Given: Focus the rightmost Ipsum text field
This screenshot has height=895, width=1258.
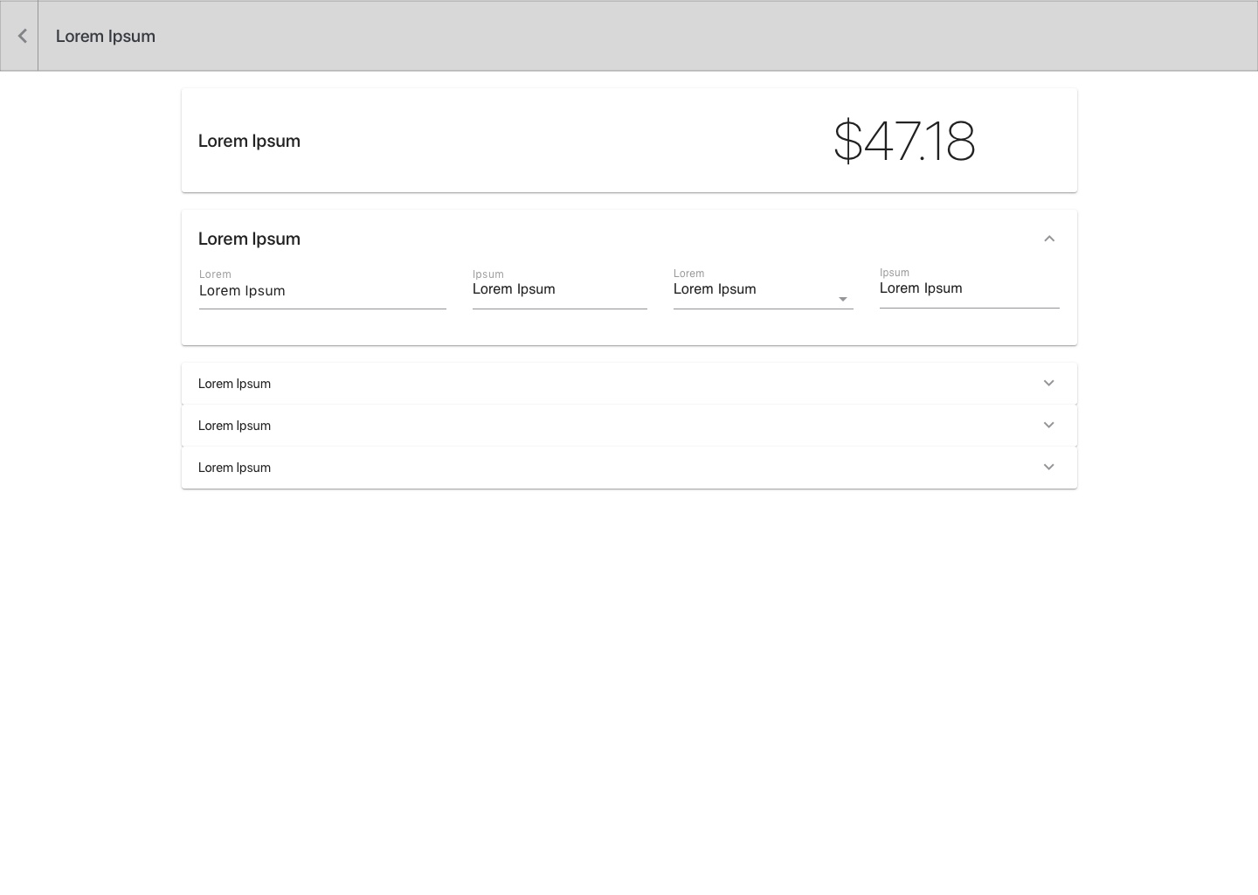Looking at the screenshot, I should click(968, 289).
